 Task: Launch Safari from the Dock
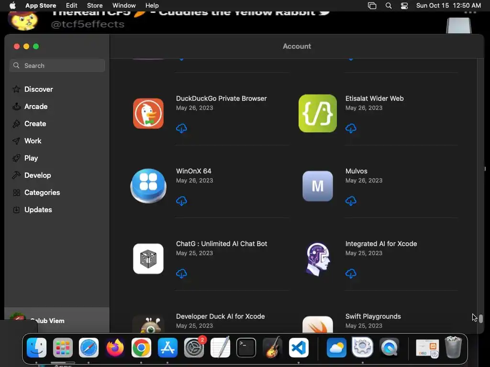pyautogui.click(x=89, y=347)
